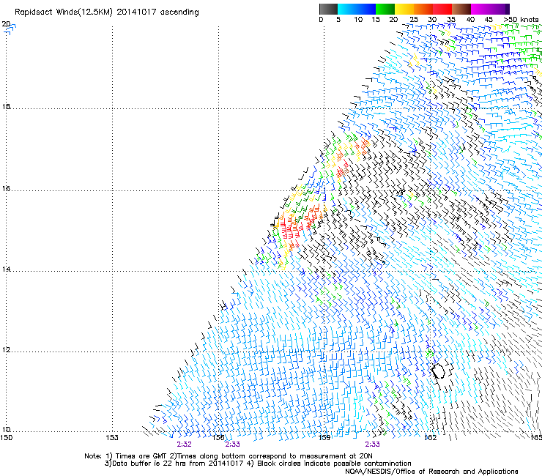Viewport: 542px width, 476px height.
Task: Click the purple 2:32 time label
Action: click(184, 445)
